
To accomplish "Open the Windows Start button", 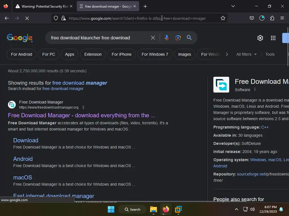I will (111, 209).
